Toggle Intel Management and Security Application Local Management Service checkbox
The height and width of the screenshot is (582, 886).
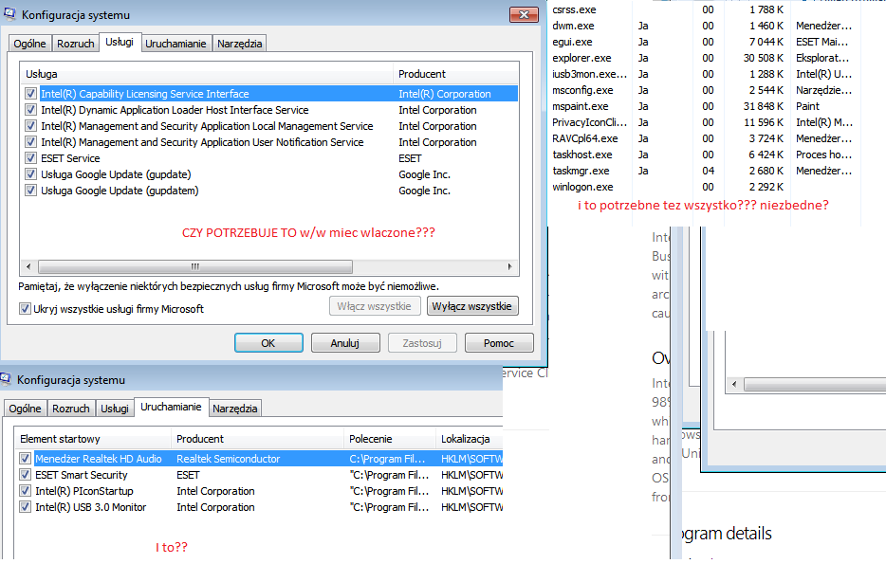pos(30,126)
